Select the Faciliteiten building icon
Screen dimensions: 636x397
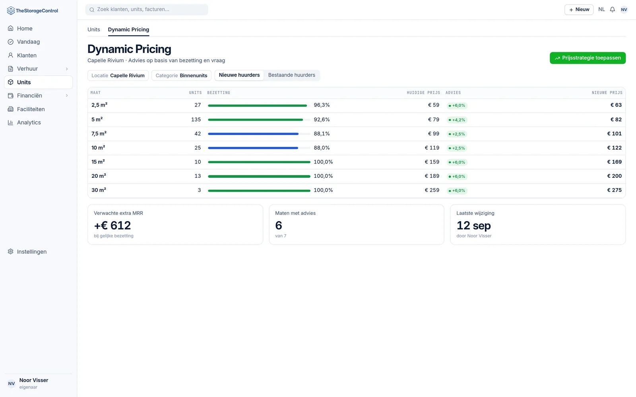point(11,109)
